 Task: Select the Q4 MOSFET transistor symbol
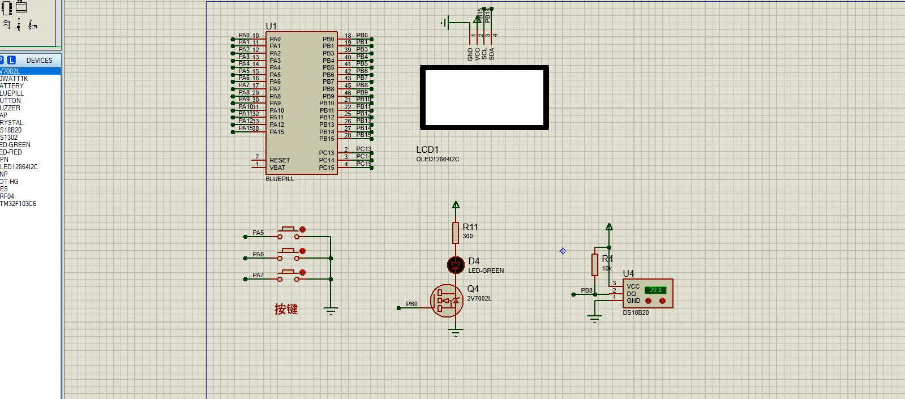pos(447,300)
